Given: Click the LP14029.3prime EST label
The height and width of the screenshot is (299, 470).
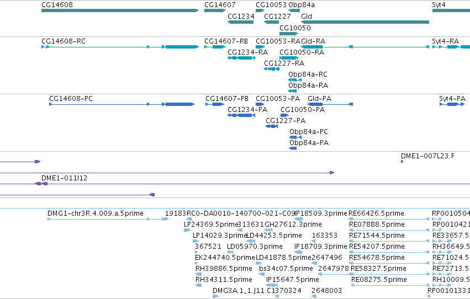Looking at the screenshot, I should 219,236.
